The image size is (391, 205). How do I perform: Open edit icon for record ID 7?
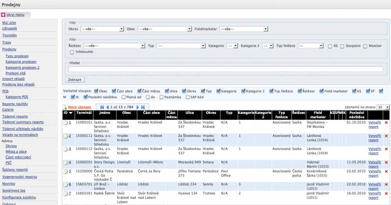tap(66, 194)
